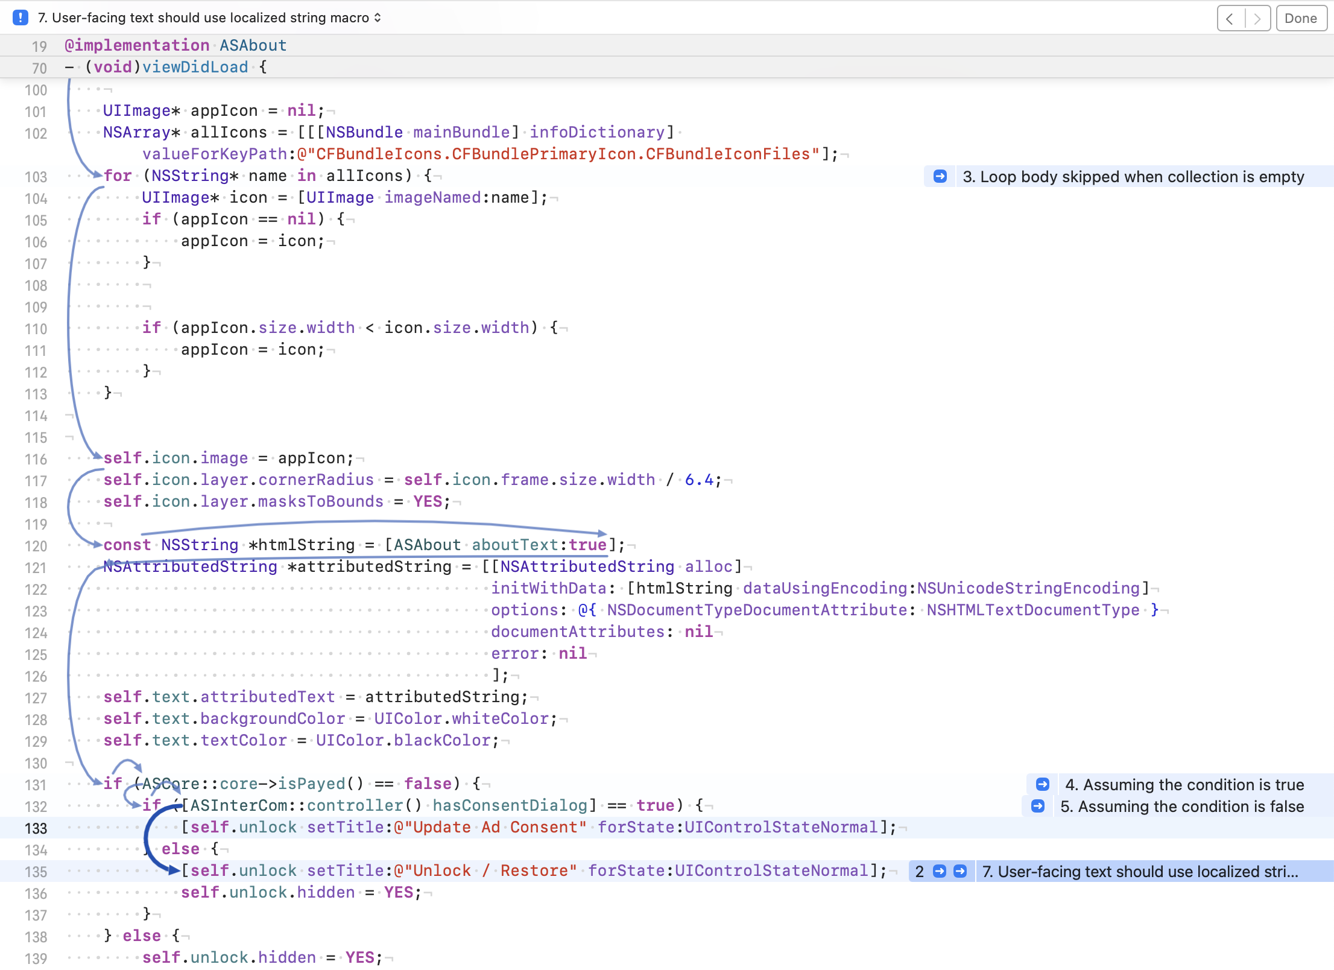Click 'documentAttributes: nil' on line 124
Screen dimensions: 1334x970
(602, 632)
